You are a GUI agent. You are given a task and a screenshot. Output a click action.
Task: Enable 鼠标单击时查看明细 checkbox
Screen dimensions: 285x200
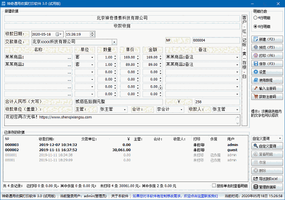pyautogui.click(x=214, y=186)
